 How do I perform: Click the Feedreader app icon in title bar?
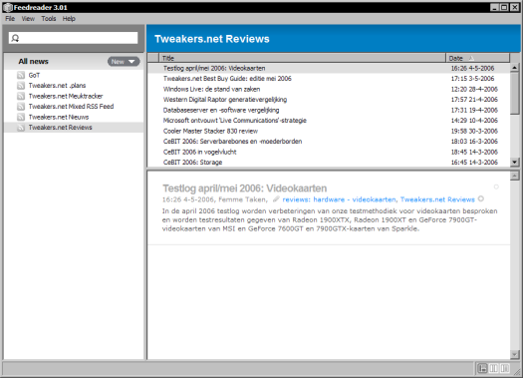(8, 7)
